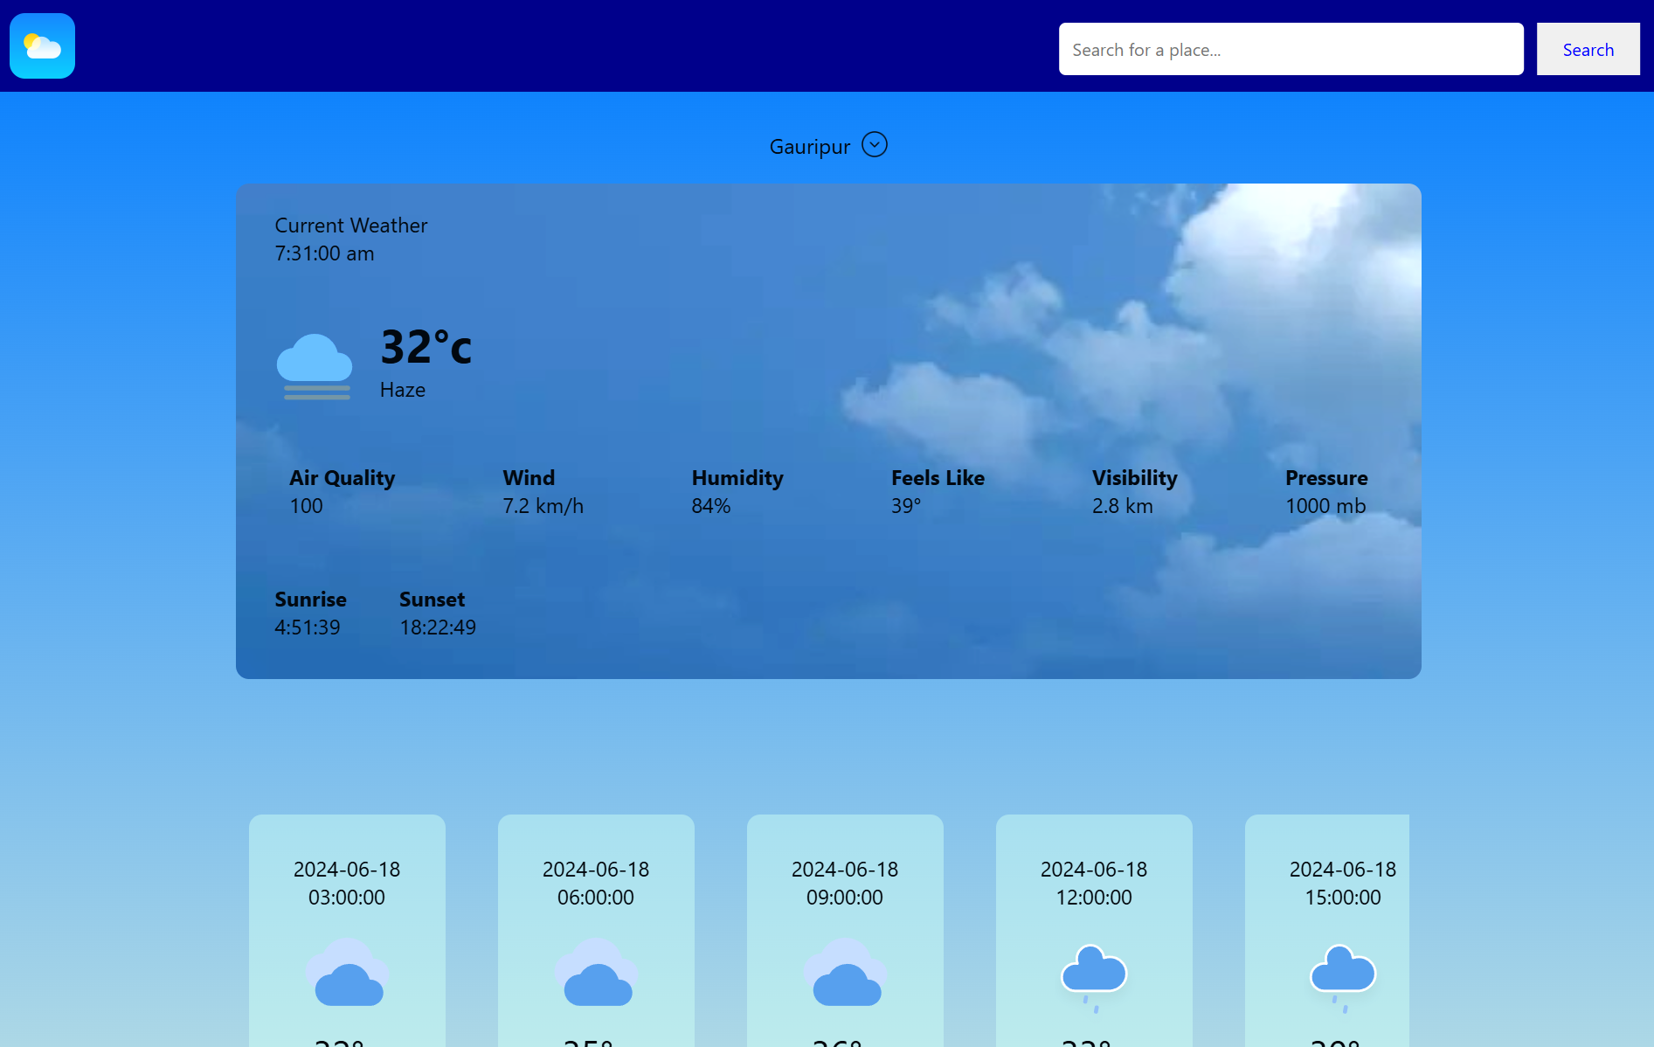Click the Air Quality label
The height and width of the screenshot is (1047, 1654).
click(x=342, y=478)
